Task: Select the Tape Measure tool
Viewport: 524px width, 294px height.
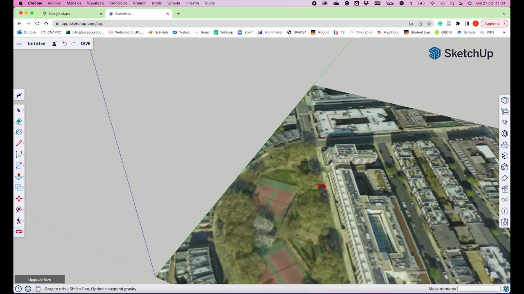Action: pyautogui.click(x=19, y=209)
